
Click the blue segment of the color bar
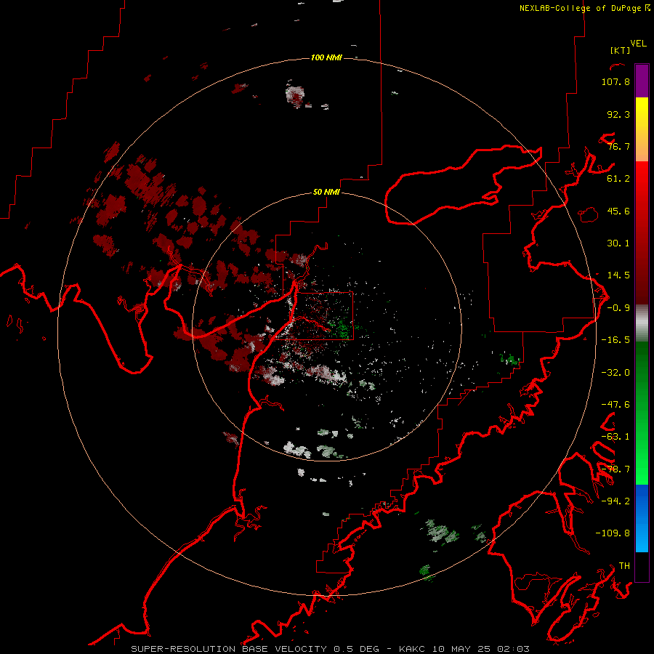pyautogui.click(x=642, y=518)
